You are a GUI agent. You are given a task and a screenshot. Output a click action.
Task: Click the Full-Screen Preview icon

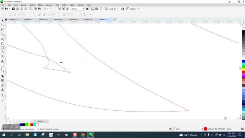(x=87, y=9)
